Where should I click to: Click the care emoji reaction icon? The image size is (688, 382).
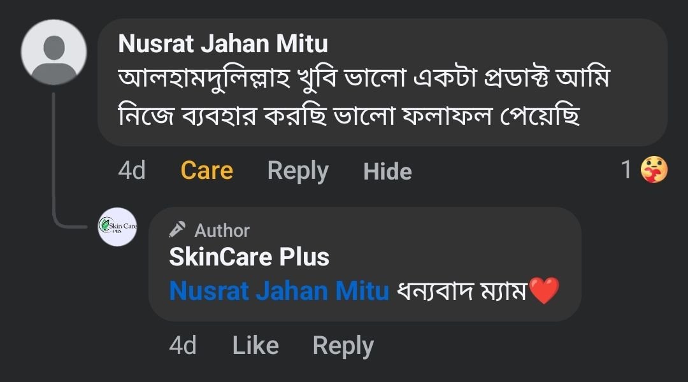pyautogui.click(x=654, y=170)
